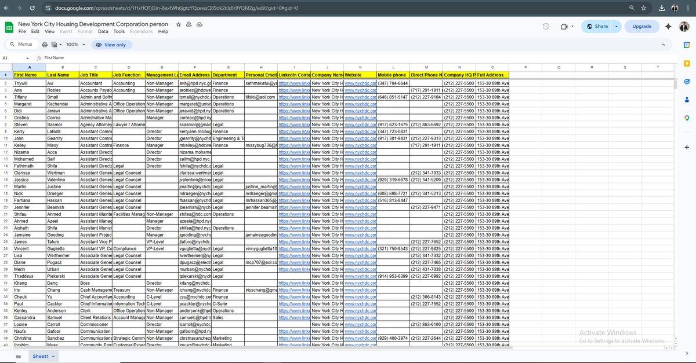
Task: Open the File menu
Action: (x=22, y=31)
